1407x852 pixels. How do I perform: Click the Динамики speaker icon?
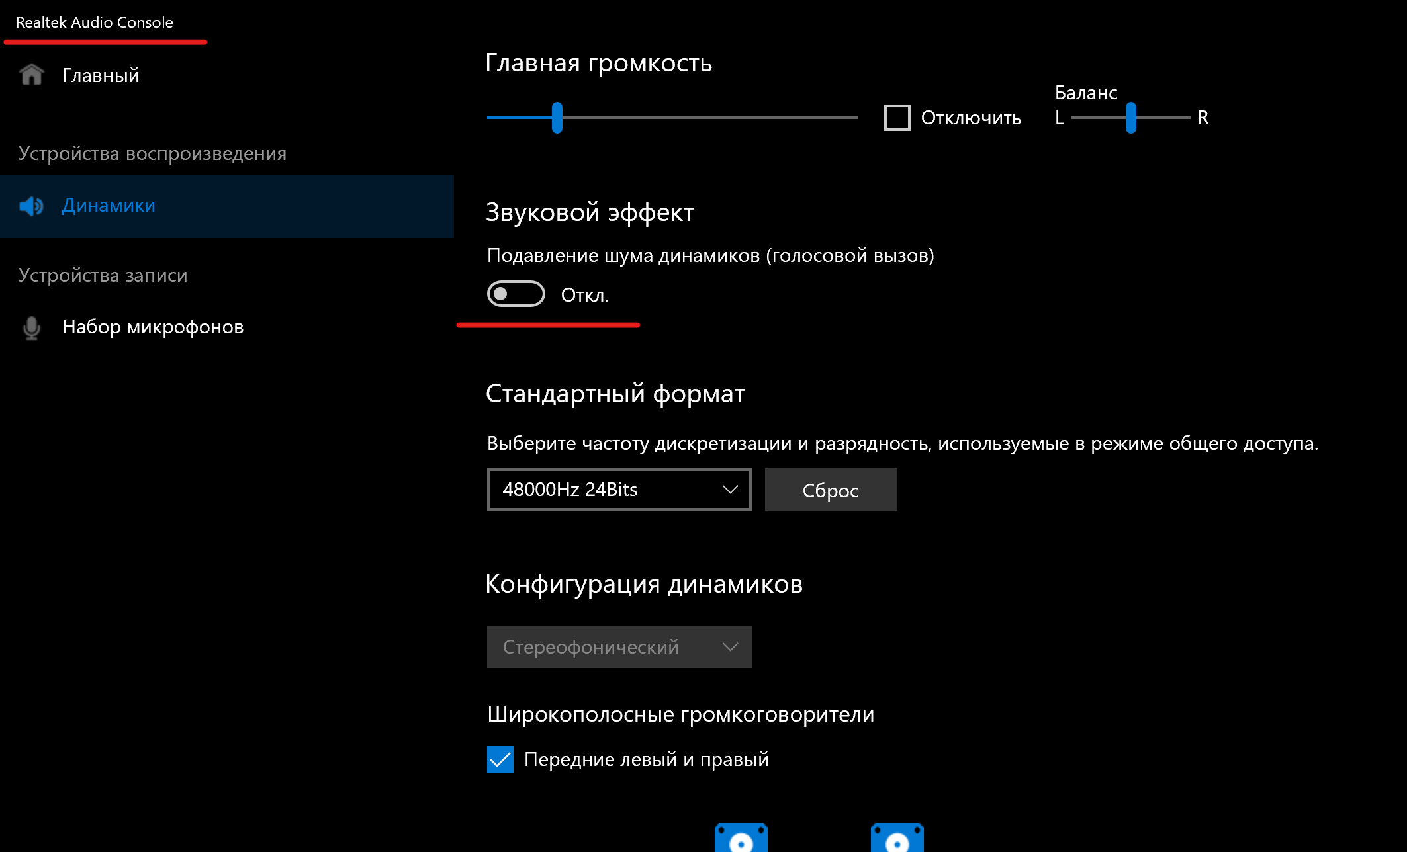tap(30, 205)
